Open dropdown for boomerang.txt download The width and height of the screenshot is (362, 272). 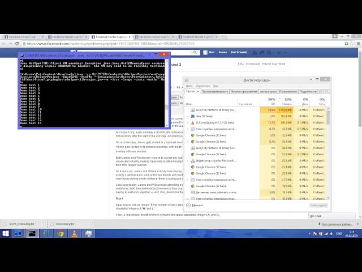(92, 224)
